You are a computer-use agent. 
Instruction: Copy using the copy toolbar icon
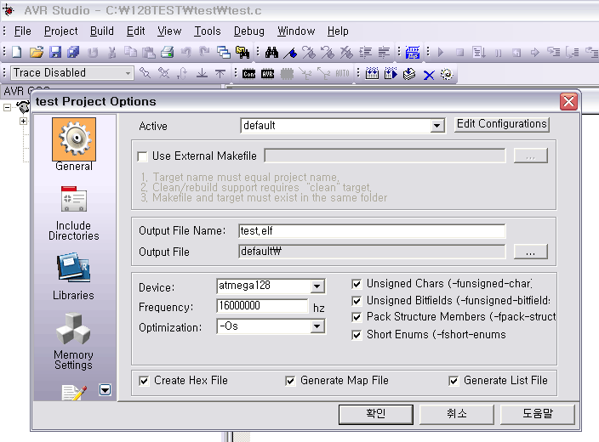point(131,52)
